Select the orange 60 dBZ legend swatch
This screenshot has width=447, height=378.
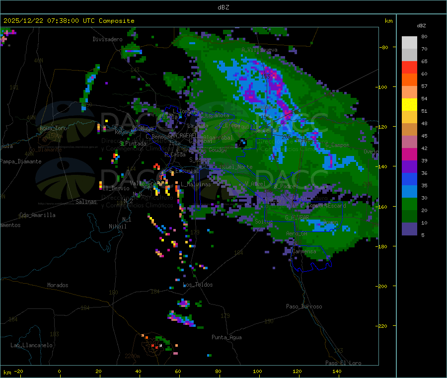pyautogui.click(x=409, y=80)
